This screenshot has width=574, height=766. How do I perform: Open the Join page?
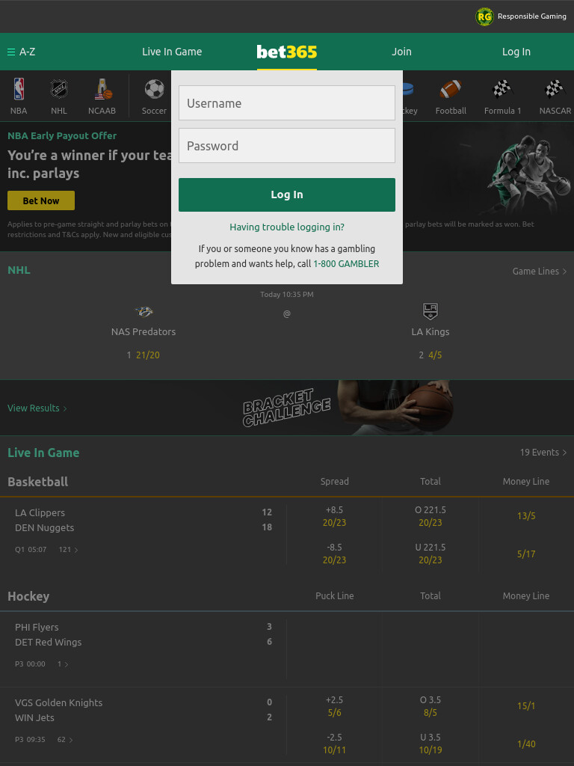click(x=401, y=52)
